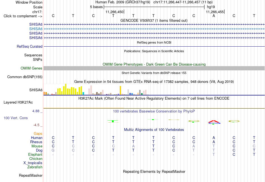Select the "X_tropicalis" species row label
265x182 pixels.
33,163
